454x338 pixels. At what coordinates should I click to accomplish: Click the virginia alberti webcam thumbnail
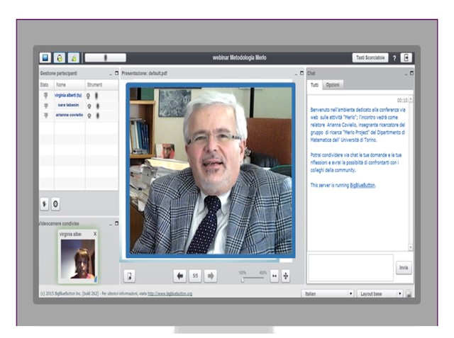pyautogui.click(x=78, y=259)
